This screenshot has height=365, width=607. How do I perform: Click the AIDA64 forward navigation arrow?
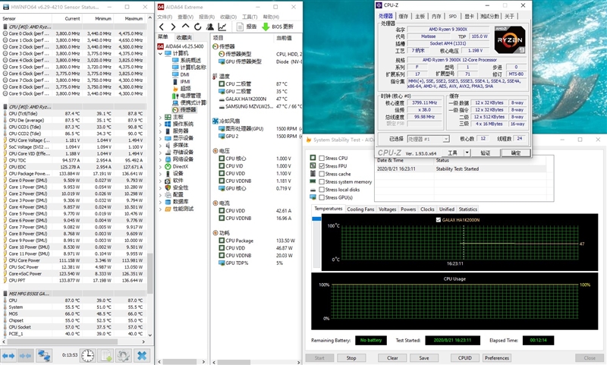(x=173, y=27)
